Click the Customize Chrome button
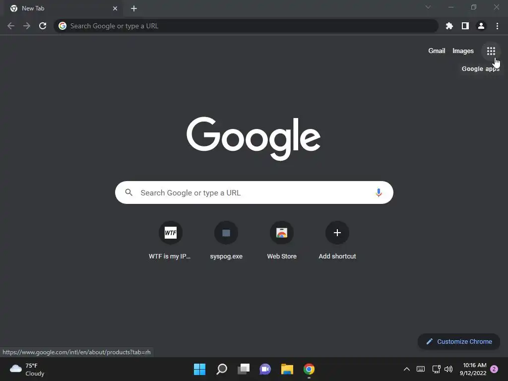 (x=459, y=341)
